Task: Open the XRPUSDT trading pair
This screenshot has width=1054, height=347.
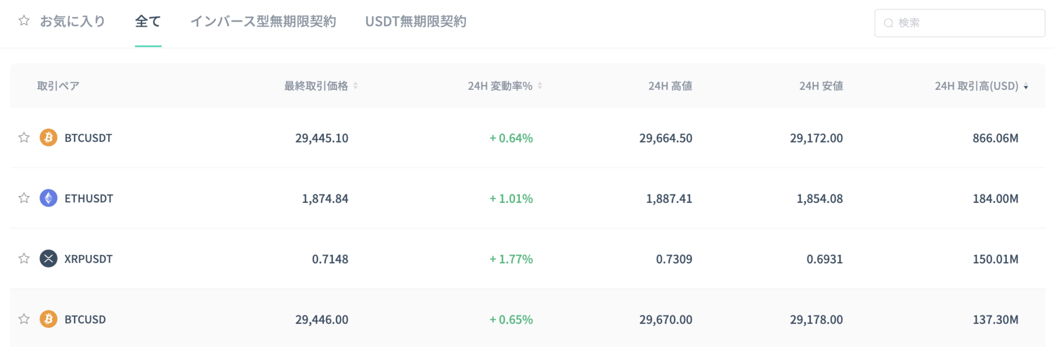Action: tap(88, 259)
